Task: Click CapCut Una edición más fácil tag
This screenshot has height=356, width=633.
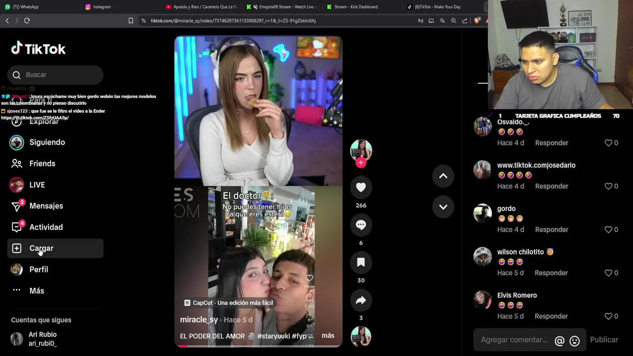Action: click(228, 303)
